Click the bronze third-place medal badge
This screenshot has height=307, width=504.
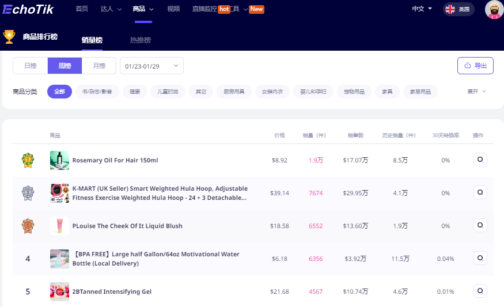28,226
